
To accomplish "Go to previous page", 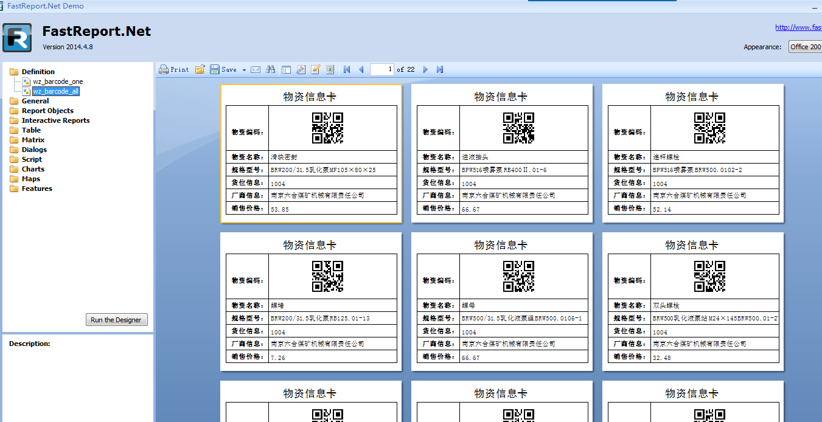I will [x=361, y=69].
